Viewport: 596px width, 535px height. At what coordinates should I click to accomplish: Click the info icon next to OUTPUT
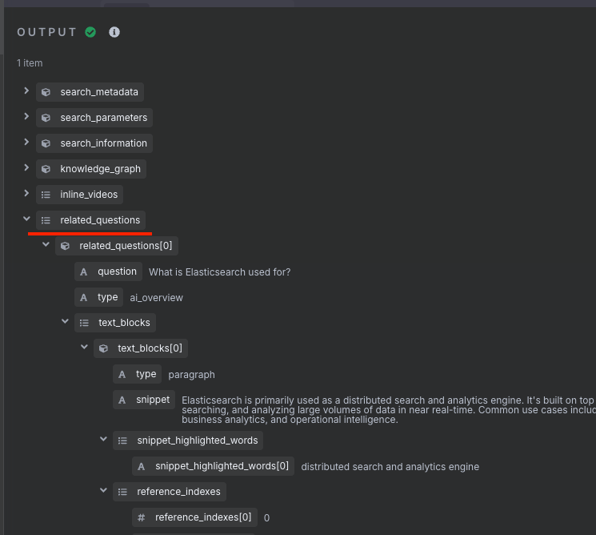(114, 32)
